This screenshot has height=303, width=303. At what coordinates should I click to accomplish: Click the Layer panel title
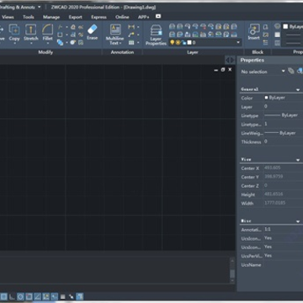coord(193,52)
